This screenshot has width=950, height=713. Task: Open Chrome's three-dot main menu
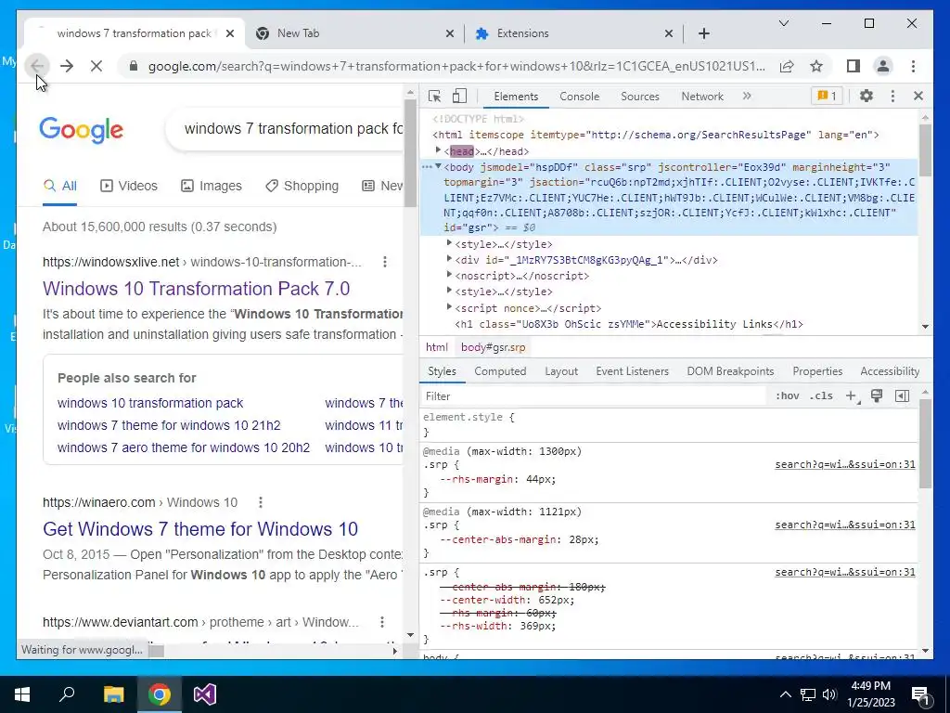pos(913,66)
